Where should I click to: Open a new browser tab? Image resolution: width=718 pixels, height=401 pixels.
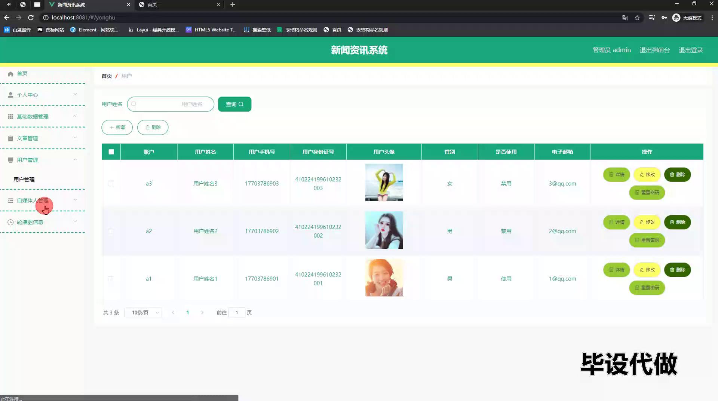pos(232,4)
